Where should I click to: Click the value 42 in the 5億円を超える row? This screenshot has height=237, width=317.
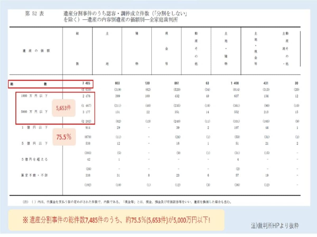[89, 160]
